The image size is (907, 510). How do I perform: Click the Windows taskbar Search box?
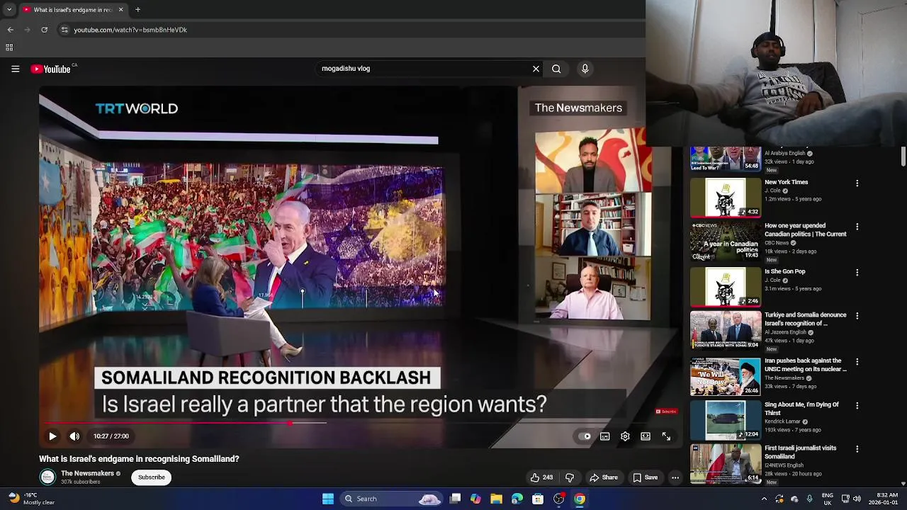tap(391, 499)
